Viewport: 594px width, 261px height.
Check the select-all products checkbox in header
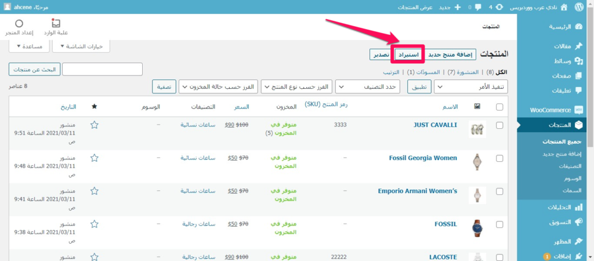click(x=500, y=107)
